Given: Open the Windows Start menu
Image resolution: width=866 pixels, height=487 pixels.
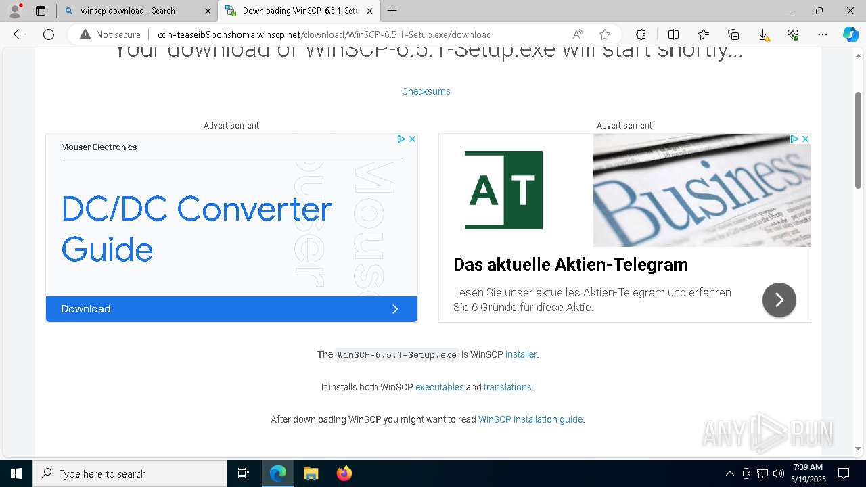Looking at the screenshot, I should [16, 473].
